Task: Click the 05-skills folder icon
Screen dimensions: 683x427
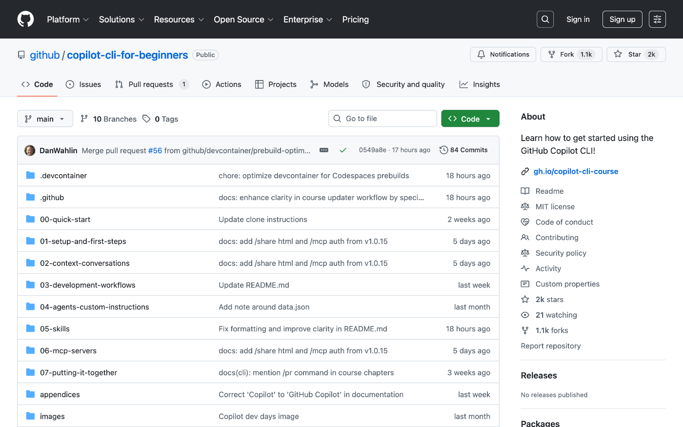Action: [30, 328]
